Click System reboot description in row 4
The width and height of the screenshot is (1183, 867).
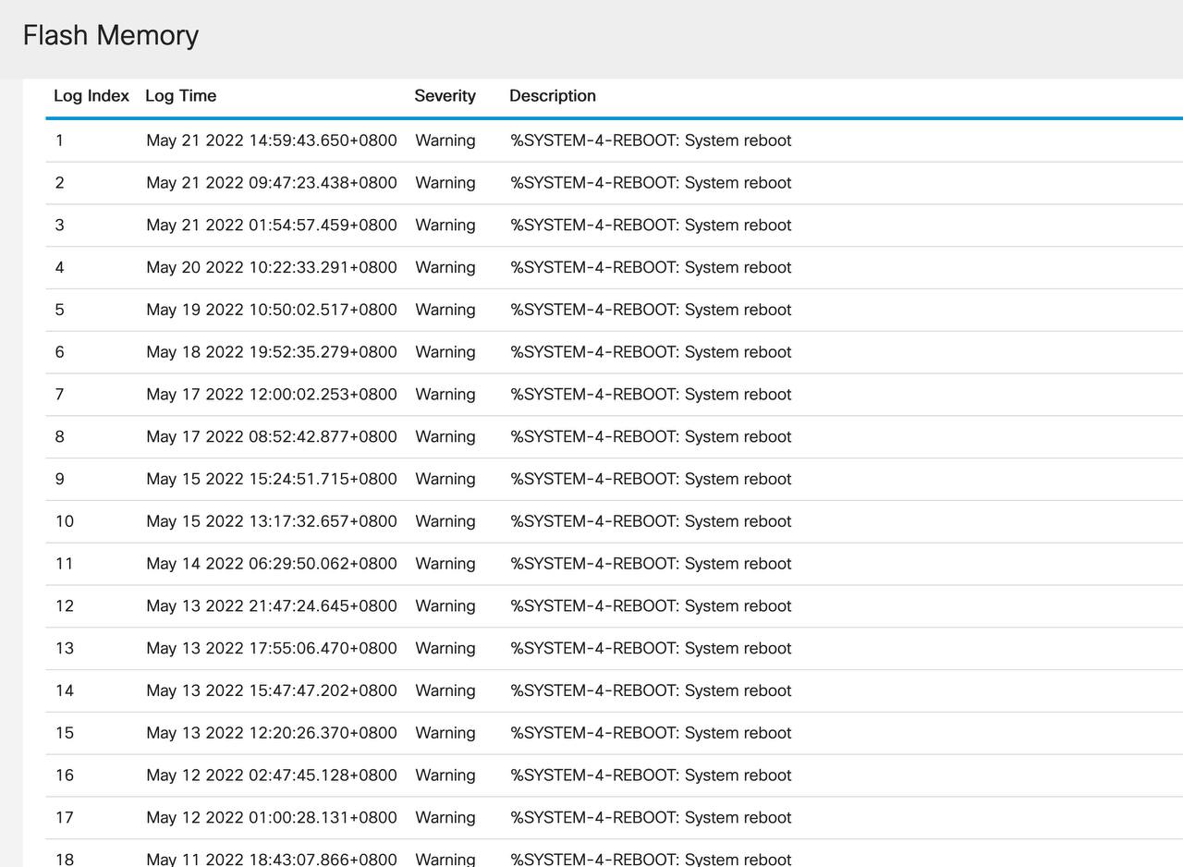(x=651, y=267)
